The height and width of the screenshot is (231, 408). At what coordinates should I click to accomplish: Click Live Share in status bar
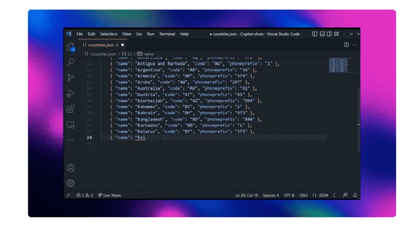(109, 195)
